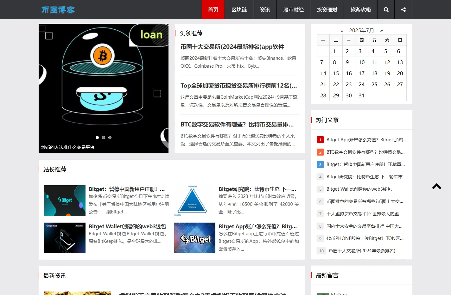Click the 币圈博客 site logo
Image resolution: width=451 pixels, height=295 pixels.
click(58, 9)
